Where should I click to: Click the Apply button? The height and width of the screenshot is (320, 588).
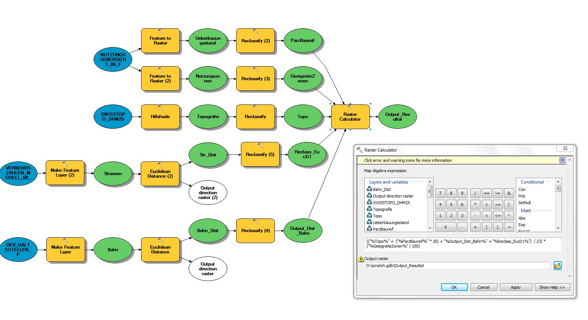(515, 287)
